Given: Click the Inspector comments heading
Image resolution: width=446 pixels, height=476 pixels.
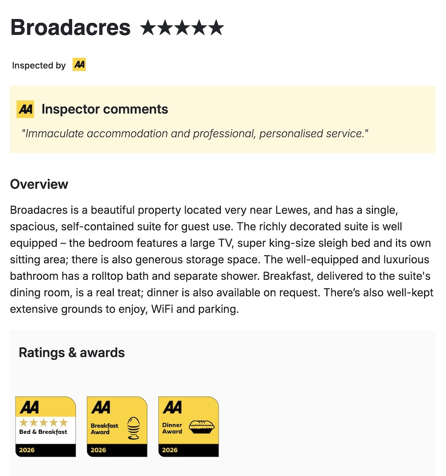Looking at the screenshot, I should coord(105,109).
